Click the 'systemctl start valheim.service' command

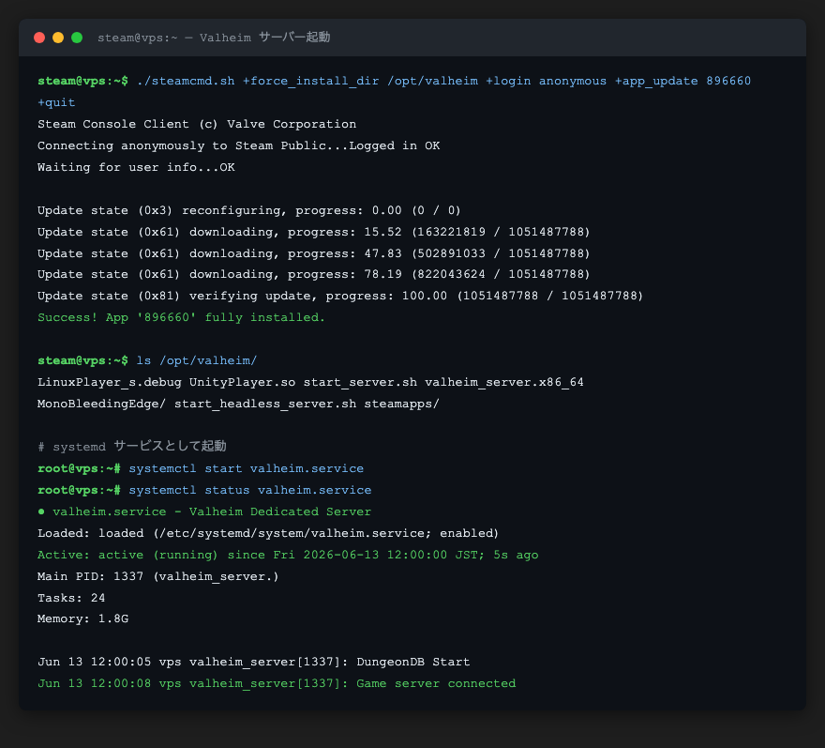(x=247, y=469)
